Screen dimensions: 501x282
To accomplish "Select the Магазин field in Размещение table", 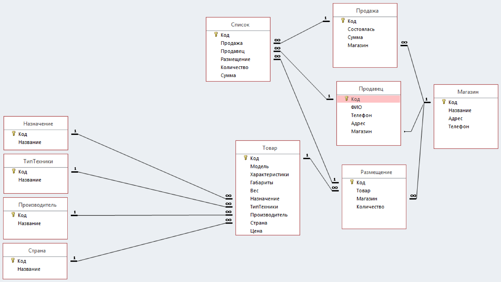I will pyautogui.click(x=374, y=199).
